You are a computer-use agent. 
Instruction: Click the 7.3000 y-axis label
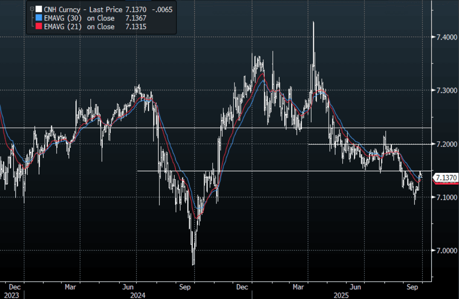445,91
